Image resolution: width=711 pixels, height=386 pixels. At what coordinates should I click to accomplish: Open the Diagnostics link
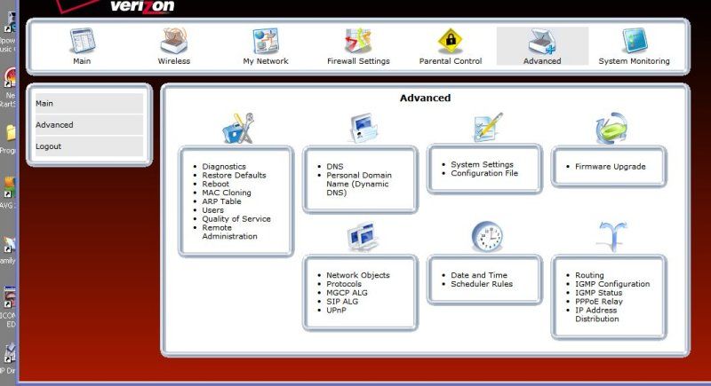click(223, 166)
